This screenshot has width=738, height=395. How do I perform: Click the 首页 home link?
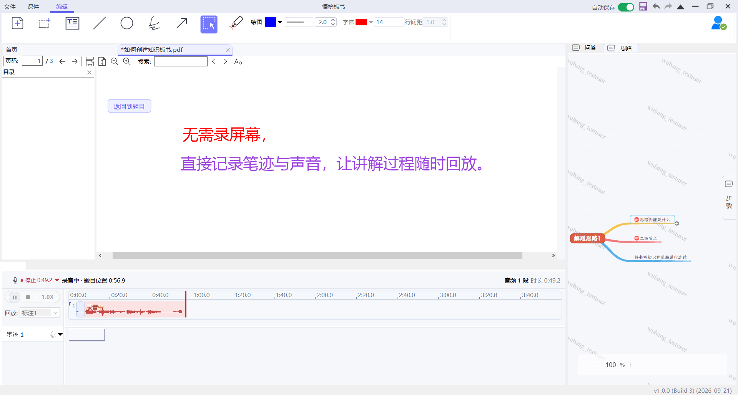pos(12,50)
